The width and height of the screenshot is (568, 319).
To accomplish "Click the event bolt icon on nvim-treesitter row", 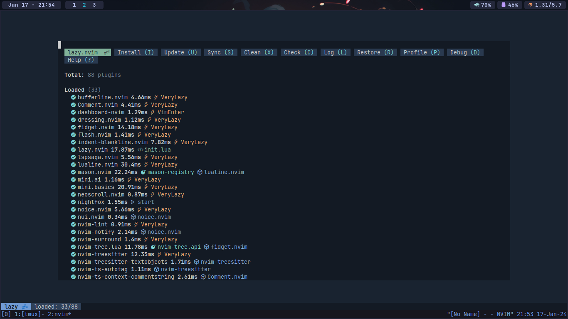I will click(159, 254).
